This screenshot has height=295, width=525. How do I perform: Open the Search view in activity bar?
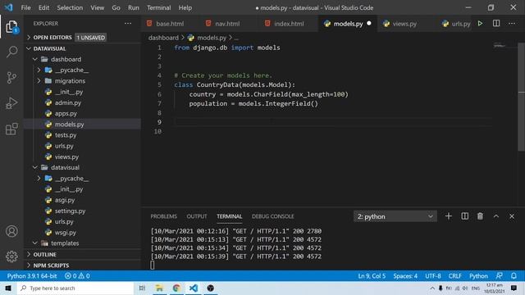(11, 52)
